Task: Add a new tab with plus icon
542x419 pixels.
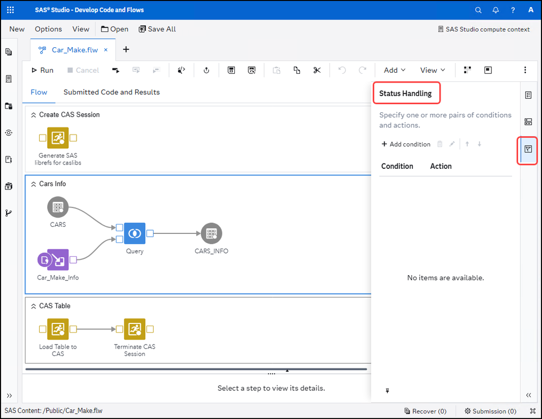Action: coord(126,49)
